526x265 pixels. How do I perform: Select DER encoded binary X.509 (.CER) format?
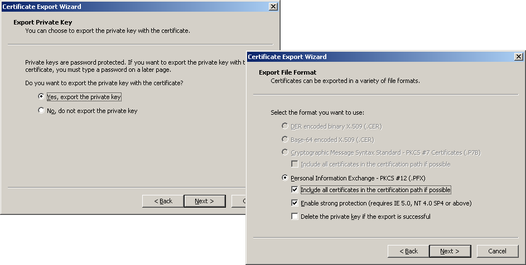tap(286, 126)
